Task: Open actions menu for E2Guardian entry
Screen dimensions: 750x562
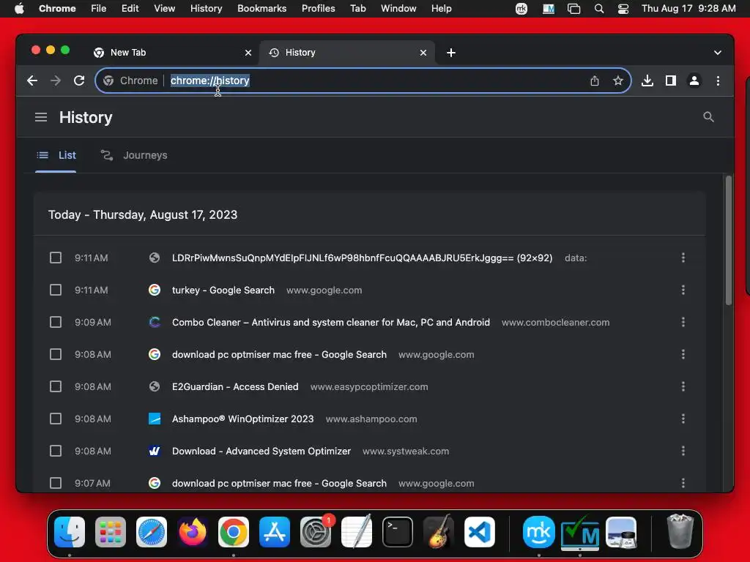Action: point(683,386)
